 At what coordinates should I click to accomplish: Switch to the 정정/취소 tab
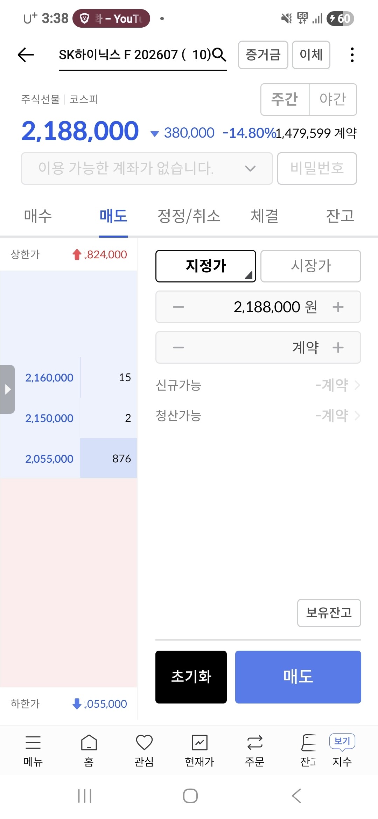(x=189, y=216)
